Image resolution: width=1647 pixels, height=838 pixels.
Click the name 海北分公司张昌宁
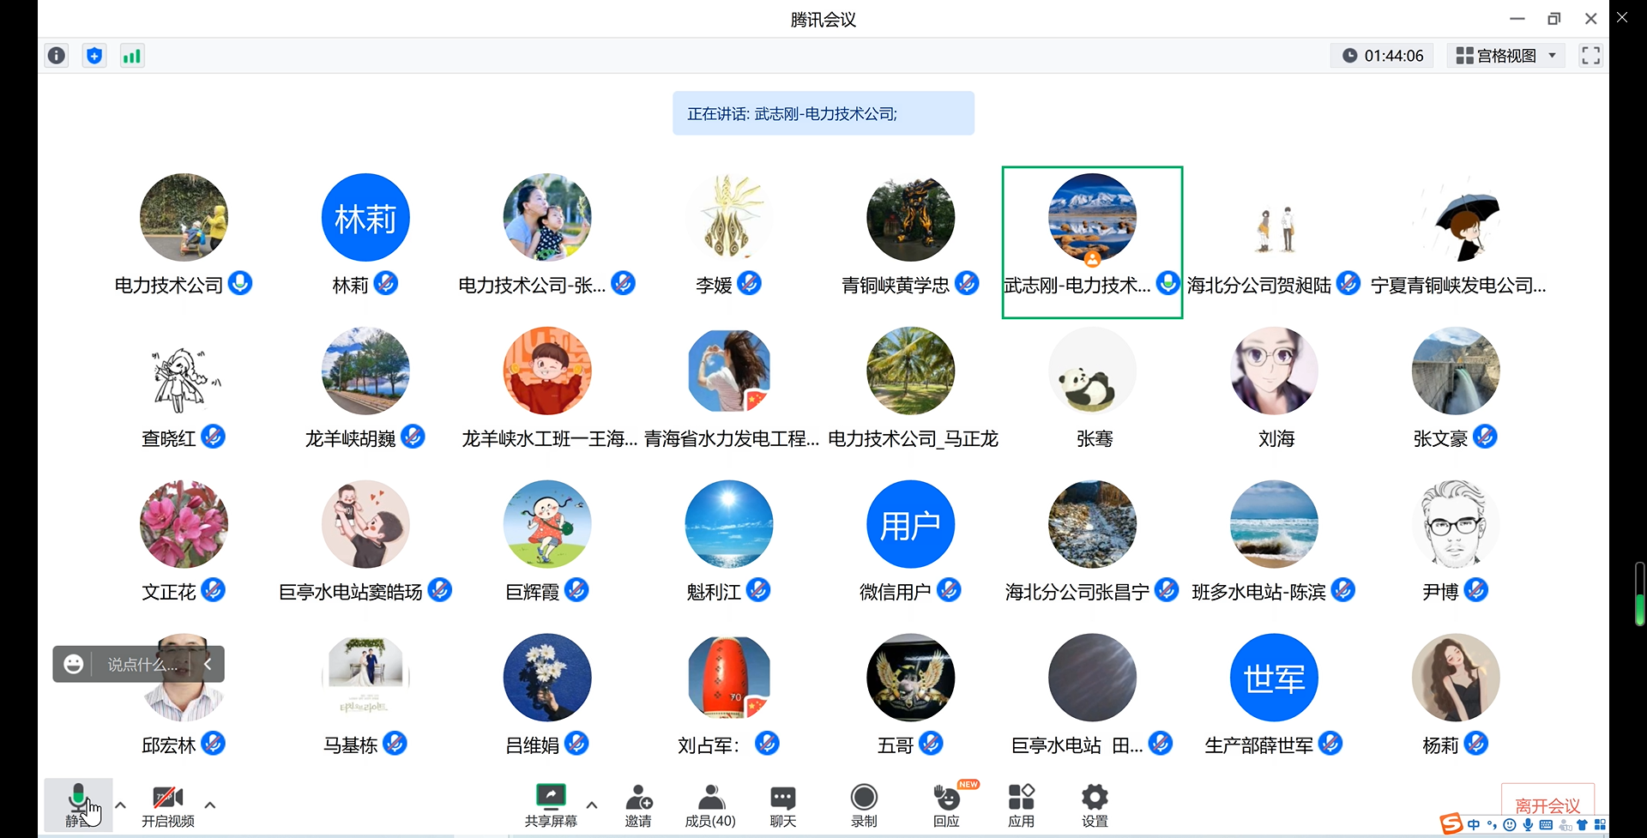point(1077,592)
